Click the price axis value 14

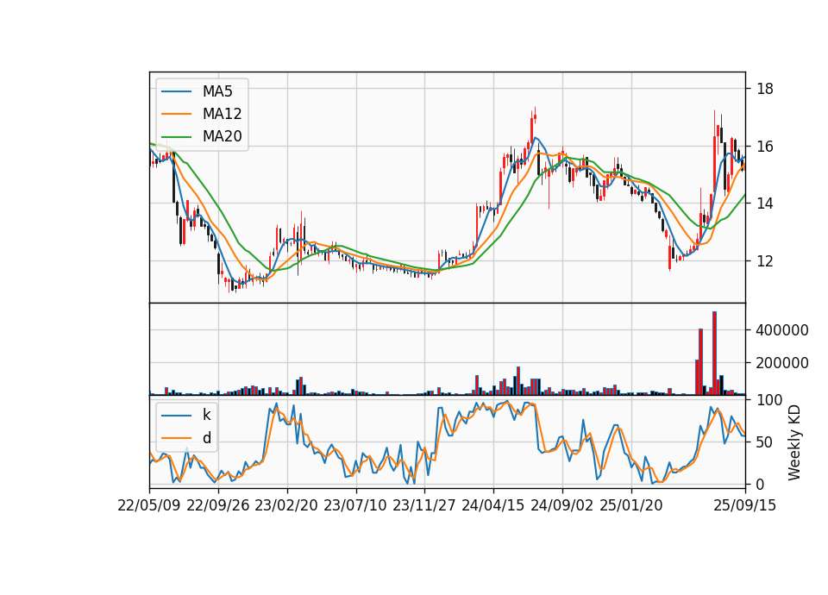[x=765, y=204]
